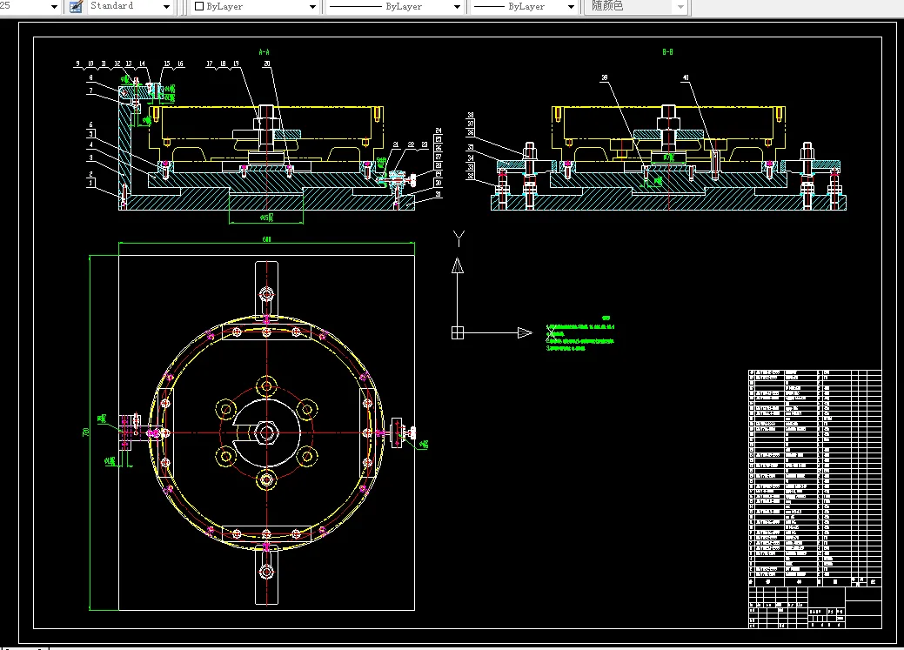Select part callout number 19
The width and height of the screenshot is (904, 650).
pos(237,64)
